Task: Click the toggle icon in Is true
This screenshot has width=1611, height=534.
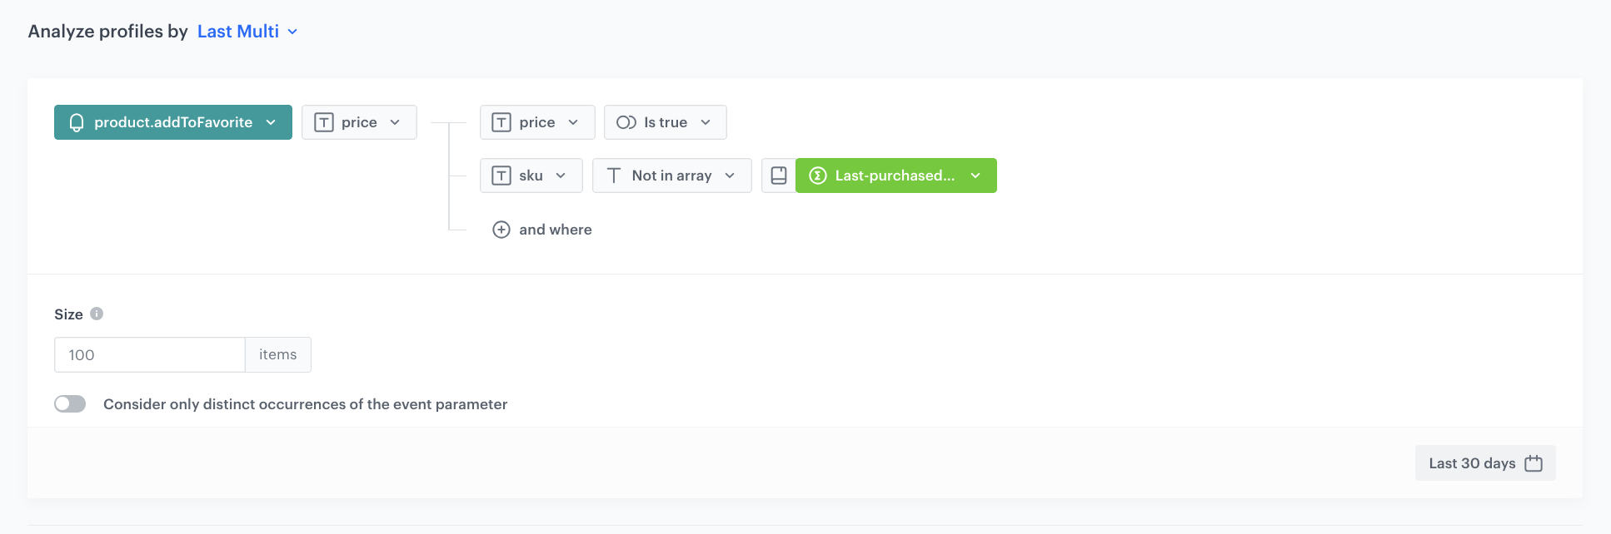Action: click(x=626, y=122)
